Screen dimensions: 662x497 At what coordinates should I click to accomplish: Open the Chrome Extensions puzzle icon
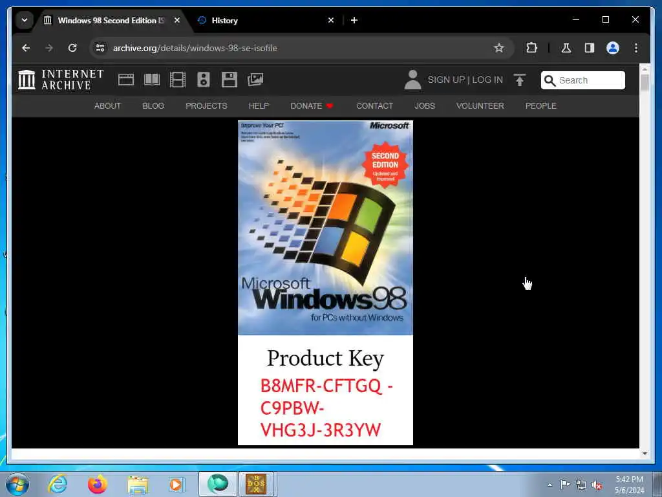pyautogui.click(x=531, y=48)
